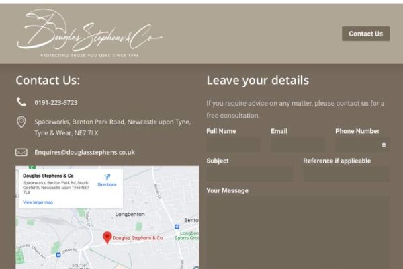Open the Contact Us header button
This screenshot has width=403, height=269.
point(366,34)
